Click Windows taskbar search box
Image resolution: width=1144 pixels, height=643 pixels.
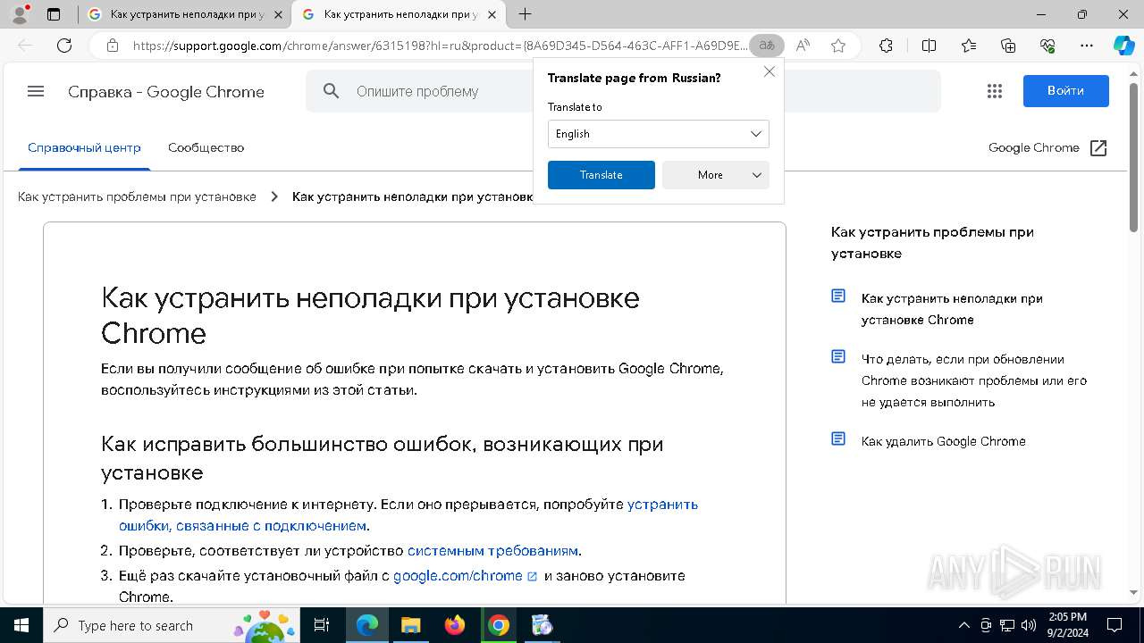click(x=171, y=625)
